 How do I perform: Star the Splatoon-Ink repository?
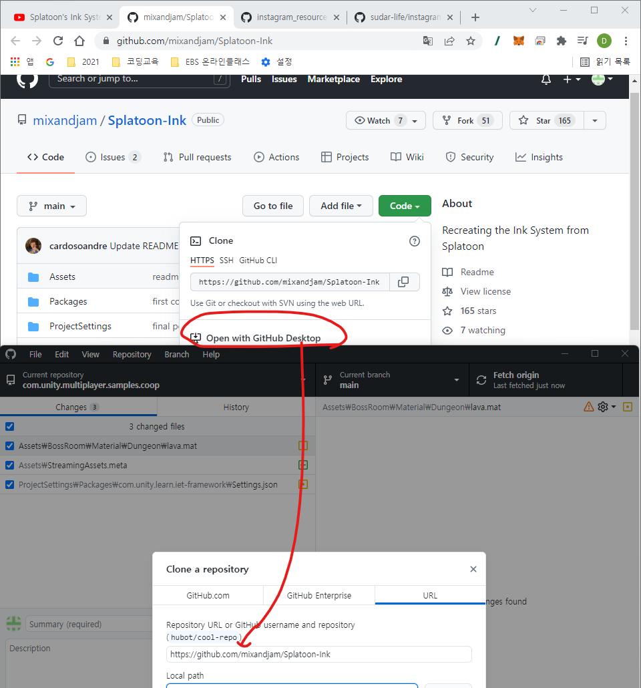pyautogui.click(x=546, y=120)
